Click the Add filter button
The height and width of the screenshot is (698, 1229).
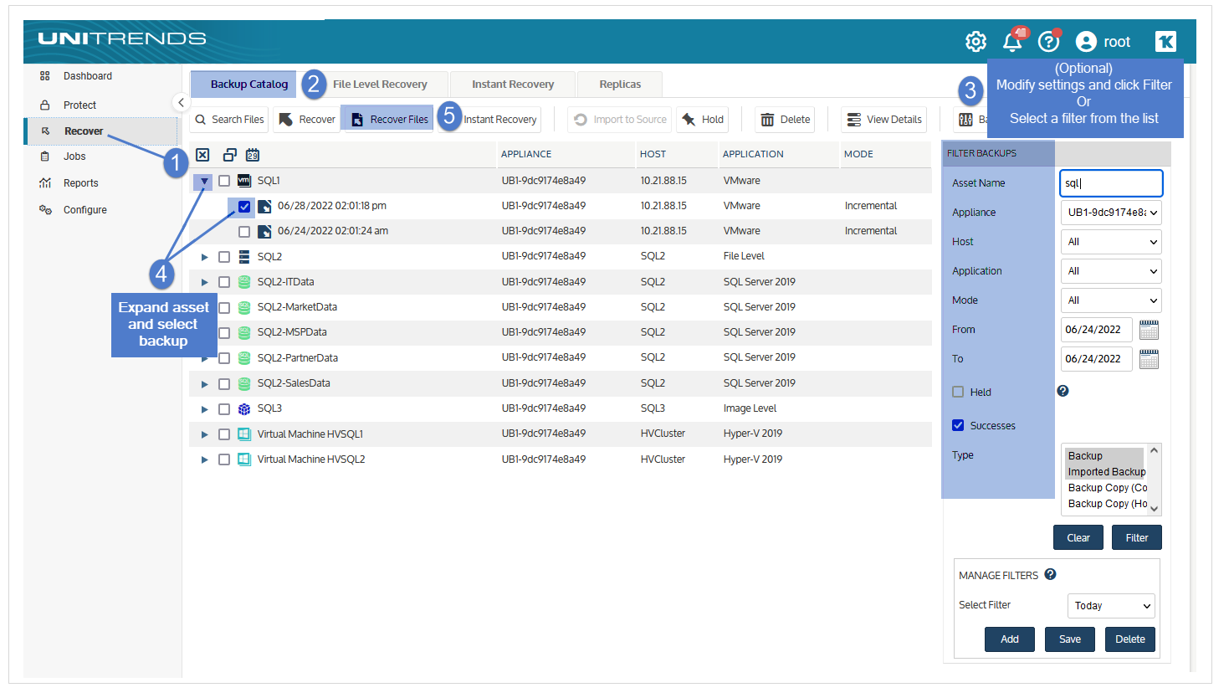[1010, 639]
